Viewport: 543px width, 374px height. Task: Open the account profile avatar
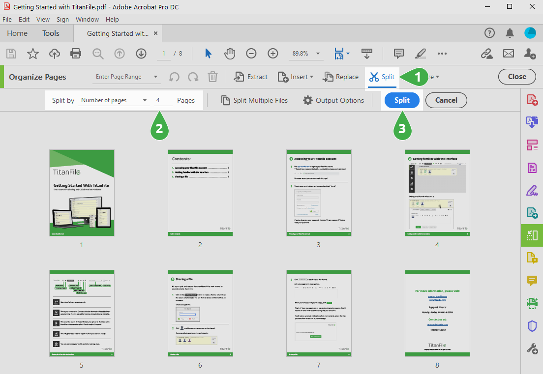pyautogui.click(x=530, y=33)
